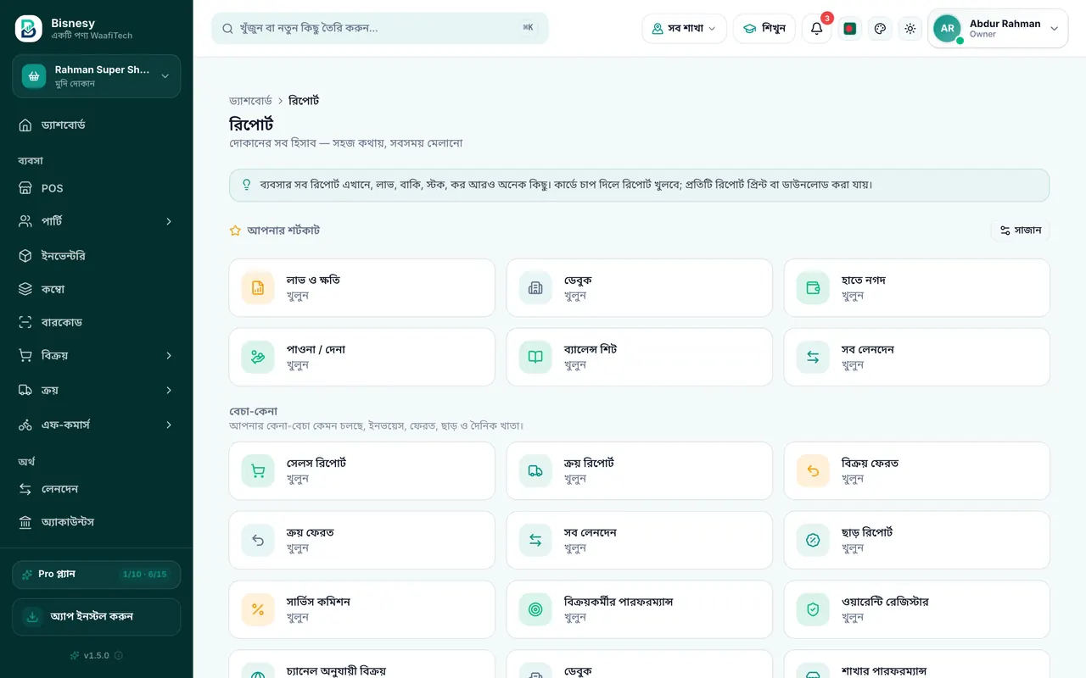Click the Bisnesy logo icon

[x=28, y=29]
